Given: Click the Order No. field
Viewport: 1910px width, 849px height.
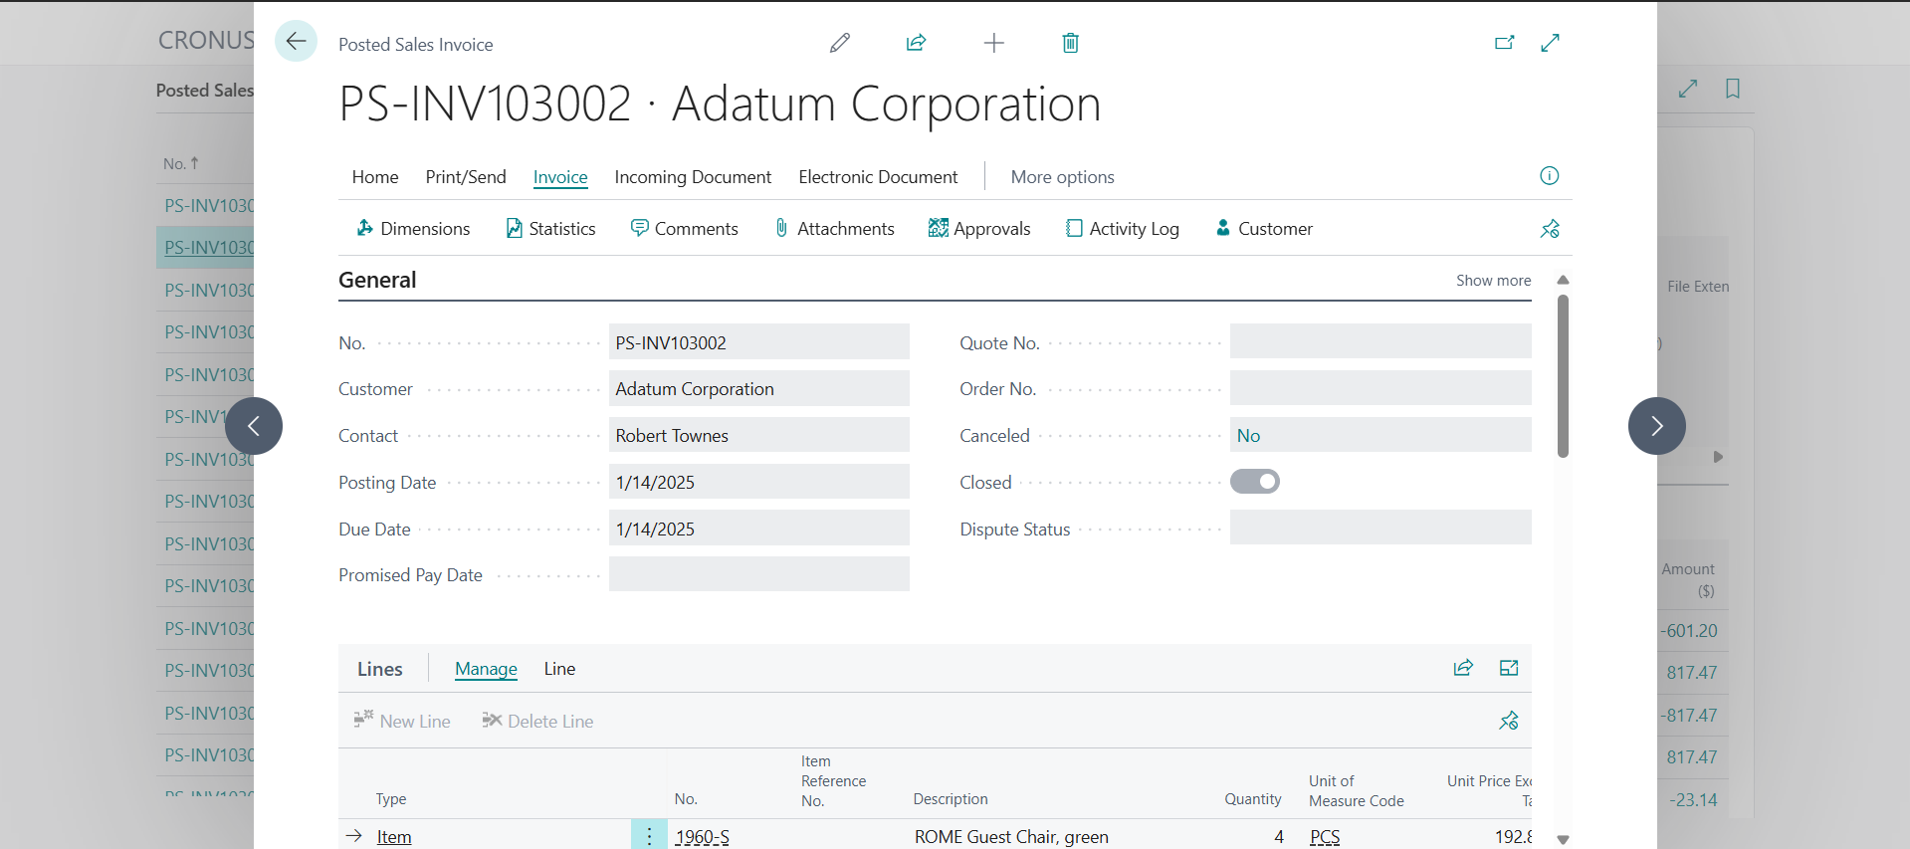Looking at the screenshot, I should (1380, 389).
